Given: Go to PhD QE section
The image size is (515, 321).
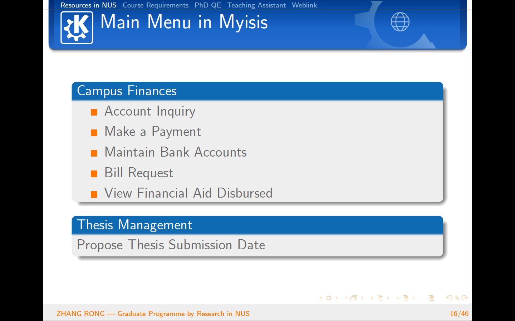Looking at the screenshot, I should click(207, 5).
